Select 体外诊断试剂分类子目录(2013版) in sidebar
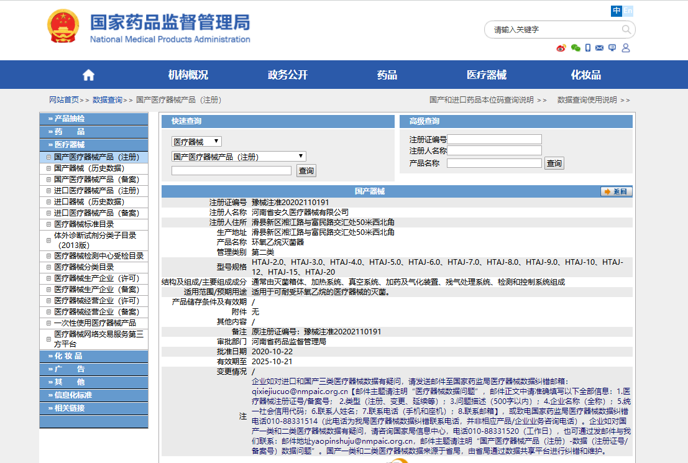Viewport: 688px width, 463px height. (x=94, y=240)
